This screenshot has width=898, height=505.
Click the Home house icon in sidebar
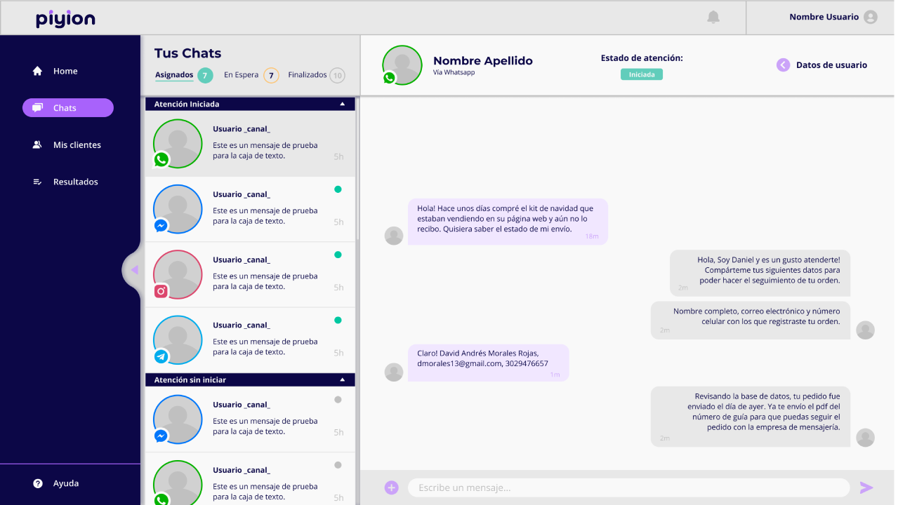[38, 71]
